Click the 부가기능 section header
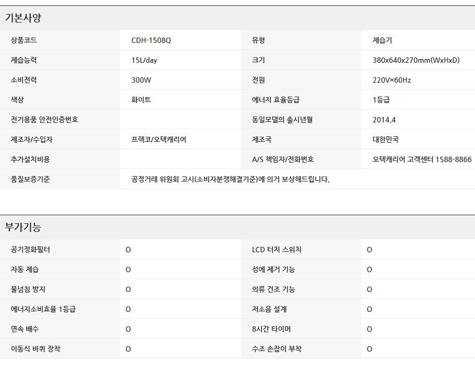 (23, 227)
